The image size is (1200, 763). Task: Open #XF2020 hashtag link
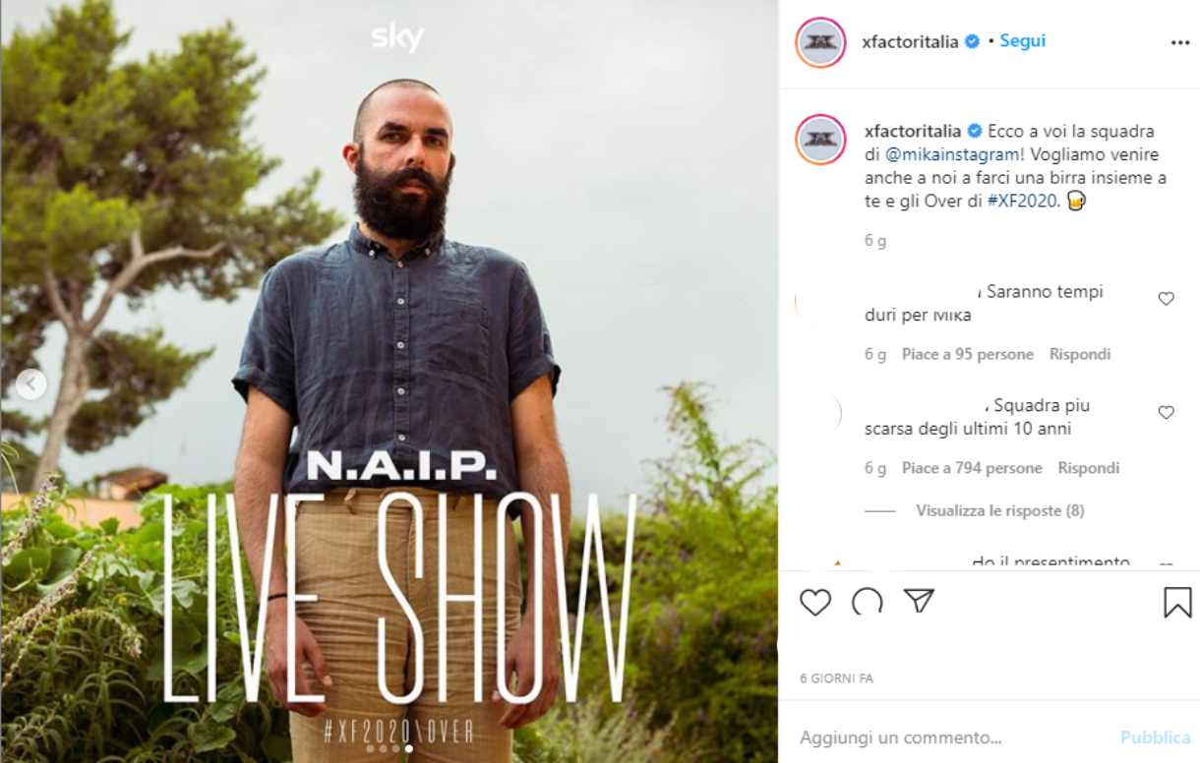pyautogui.click(x=1023, y=202)
